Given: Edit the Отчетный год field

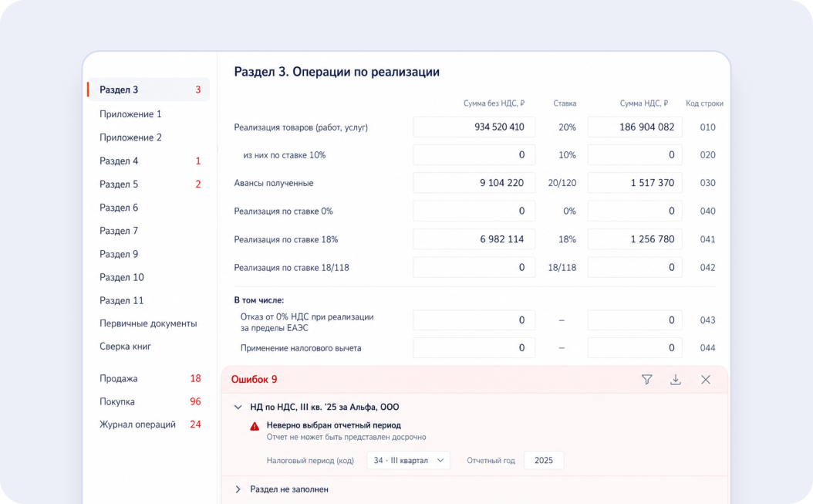Looking at the screenshot, I should [x=543, y=461].
